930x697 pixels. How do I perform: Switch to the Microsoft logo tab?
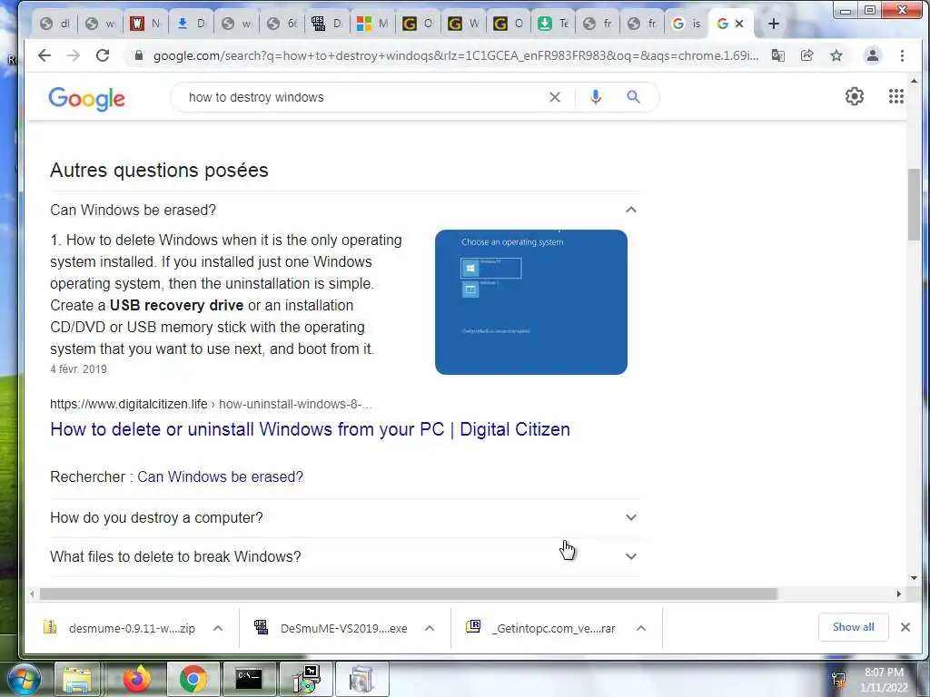click(373, 24)
